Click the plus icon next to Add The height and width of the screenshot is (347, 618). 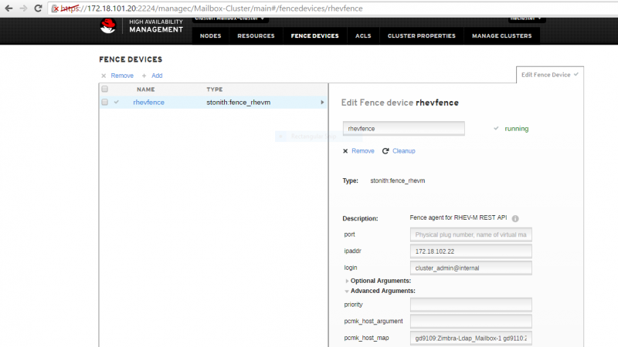144,76
